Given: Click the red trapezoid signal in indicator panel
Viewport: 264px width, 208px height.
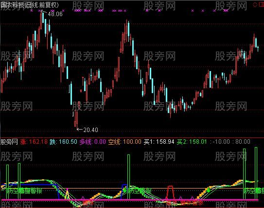Looking at the screenshot, I should coord(170,192).
